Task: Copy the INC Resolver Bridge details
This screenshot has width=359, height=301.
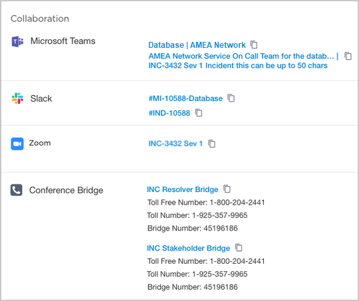Action: (227, 189)
